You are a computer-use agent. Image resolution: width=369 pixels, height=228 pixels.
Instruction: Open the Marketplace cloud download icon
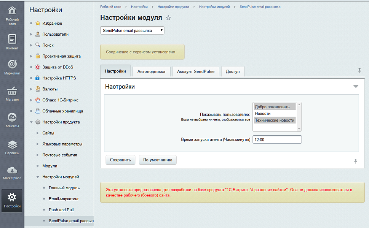pyautogui.click(x=12, y=170)
